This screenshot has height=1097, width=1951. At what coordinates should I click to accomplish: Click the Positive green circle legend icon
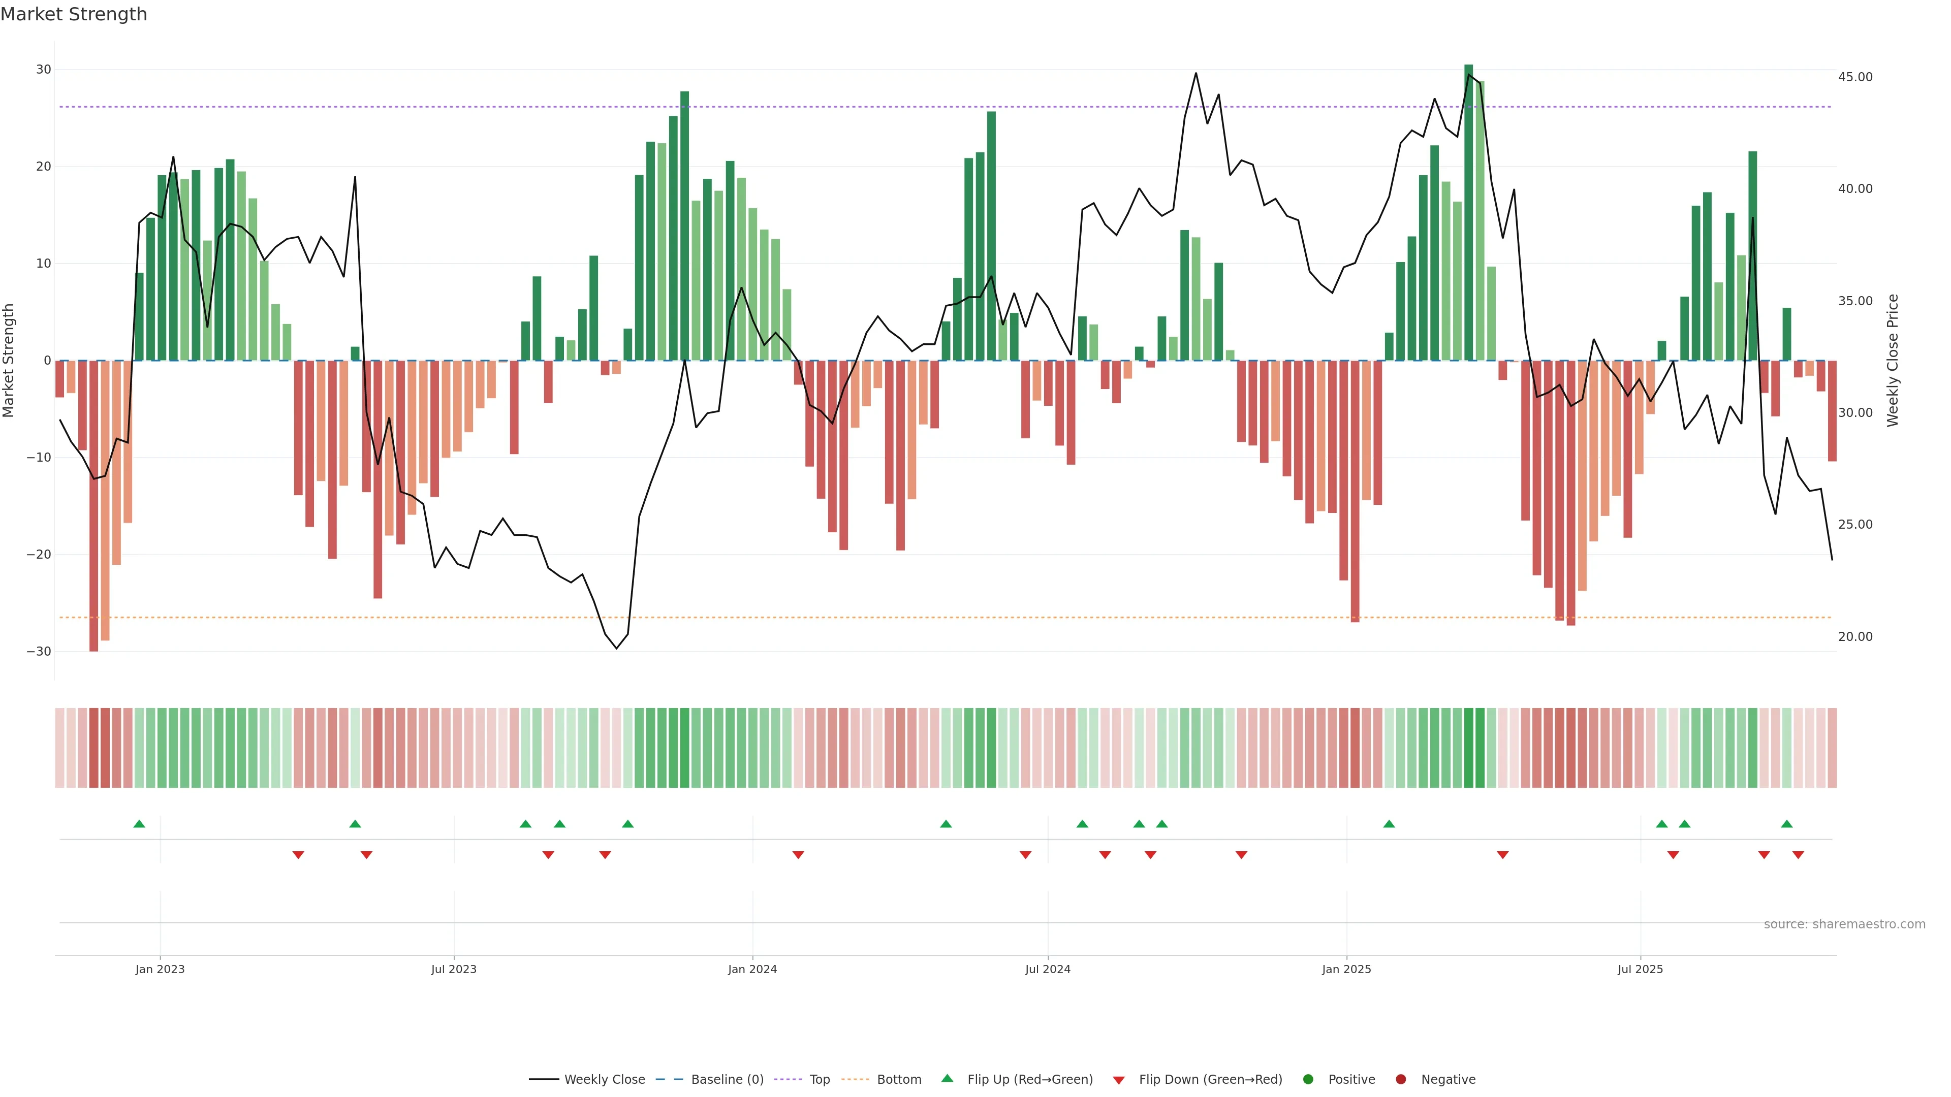pyautogui.click(x=1307, y=1079)
